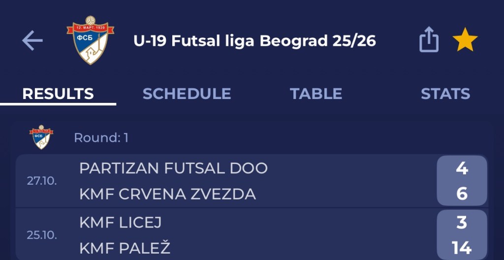The height and width of the screenshot is (260, 504).
Task: Open the TABLE tab
Action: click(x=315, y=94)
